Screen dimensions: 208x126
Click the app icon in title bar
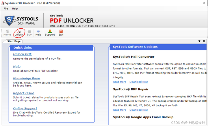point(3,3)
